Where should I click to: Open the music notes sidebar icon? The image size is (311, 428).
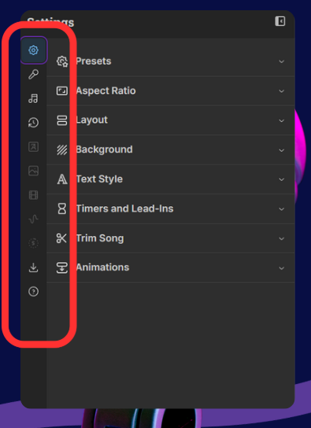coord(34,98)
